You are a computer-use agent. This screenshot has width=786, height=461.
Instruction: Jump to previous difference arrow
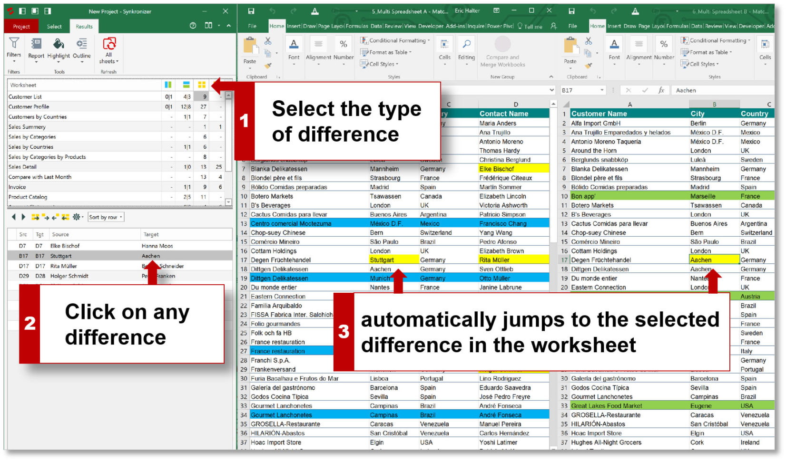[x=14, y=217]
